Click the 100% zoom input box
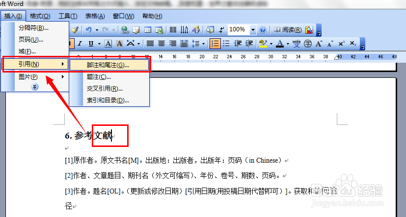Screen dimensions: 406x217 coord(239,30)
